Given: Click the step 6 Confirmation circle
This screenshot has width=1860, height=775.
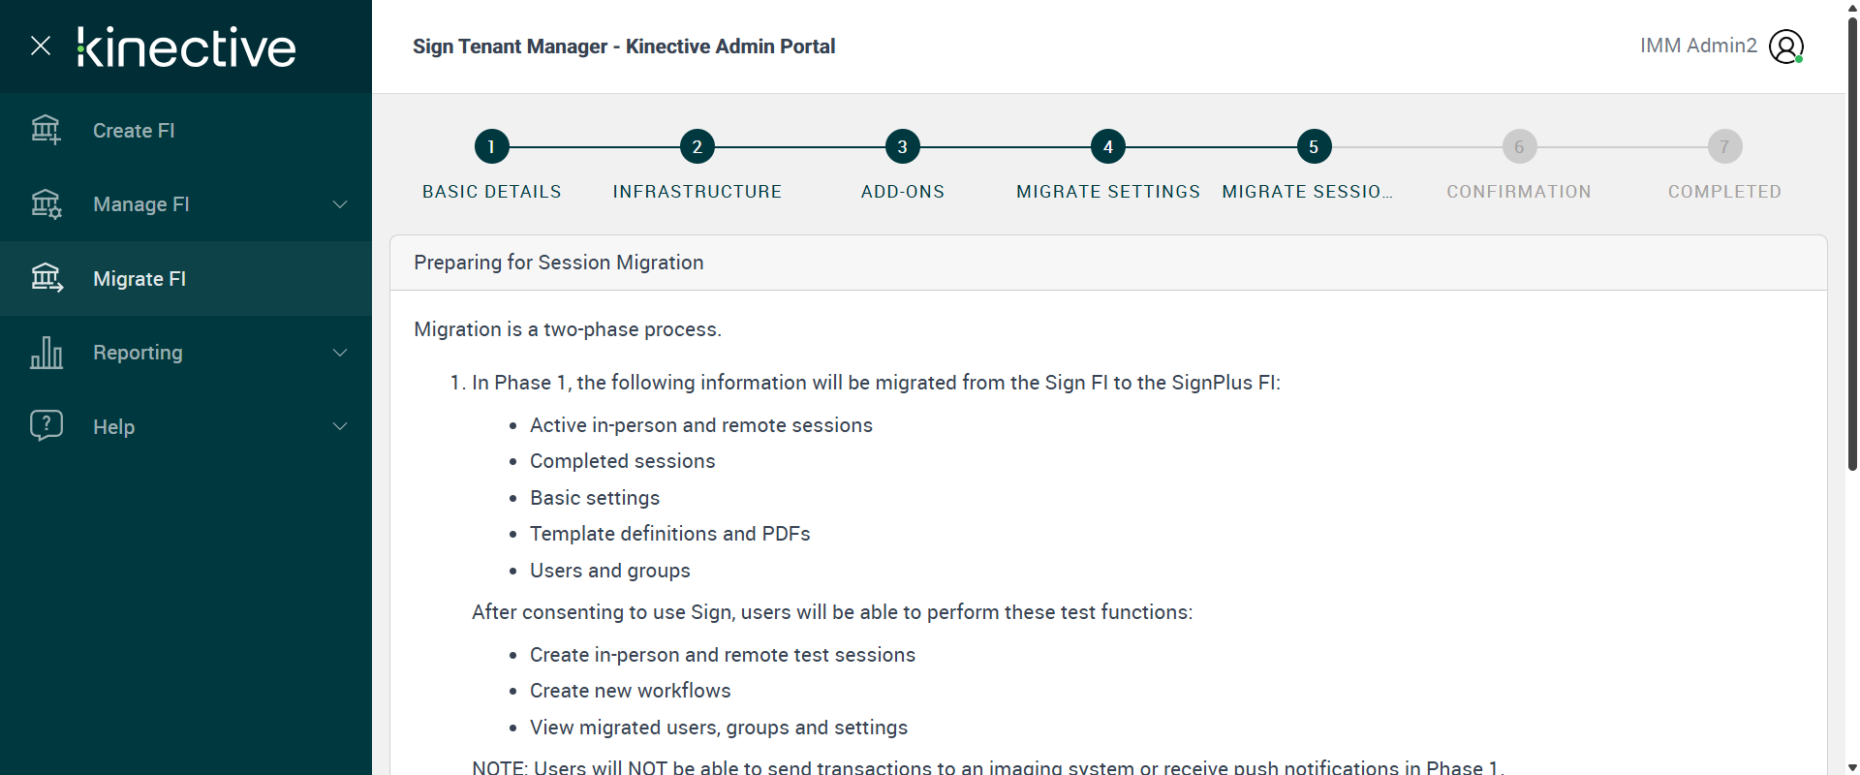Looking at the screenshot, I should point(1519,147).
